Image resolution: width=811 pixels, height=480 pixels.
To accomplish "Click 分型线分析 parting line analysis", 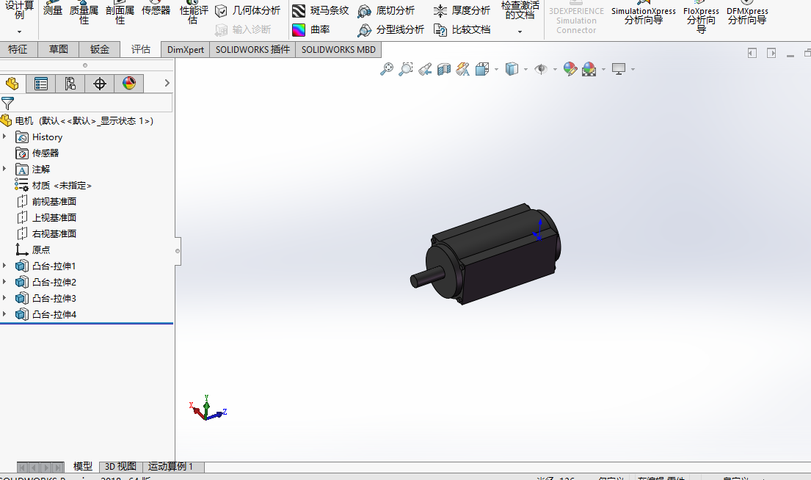I will [x=391, y=29].
